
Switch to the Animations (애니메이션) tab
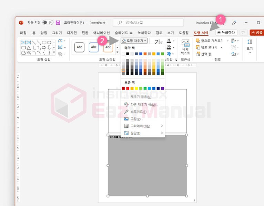tap(101, 33)
